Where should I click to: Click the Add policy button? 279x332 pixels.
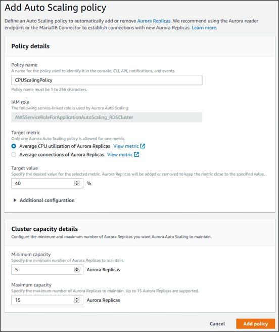click(256, 324)
